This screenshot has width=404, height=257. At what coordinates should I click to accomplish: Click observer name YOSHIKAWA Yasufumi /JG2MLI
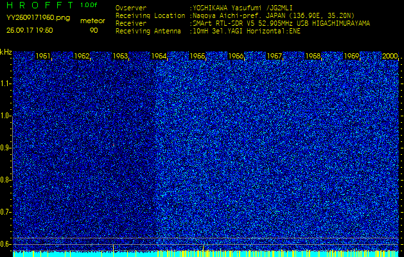click(x=242, y=8)
